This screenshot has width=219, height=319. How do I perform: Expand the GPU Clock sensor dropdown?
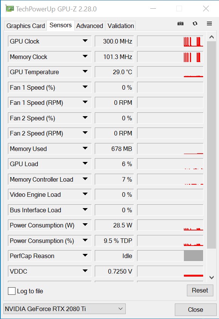coord(85,41)
